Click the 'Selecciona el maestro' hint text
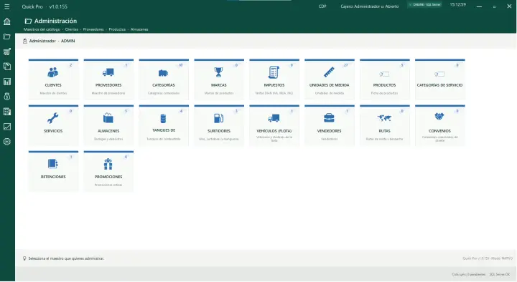The width and height of the screenshot is (517, 282). 66,258
